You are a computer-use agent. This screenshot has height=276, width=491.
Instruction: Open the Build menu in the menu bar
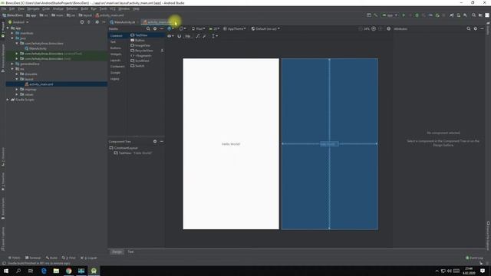pos(84,8)
